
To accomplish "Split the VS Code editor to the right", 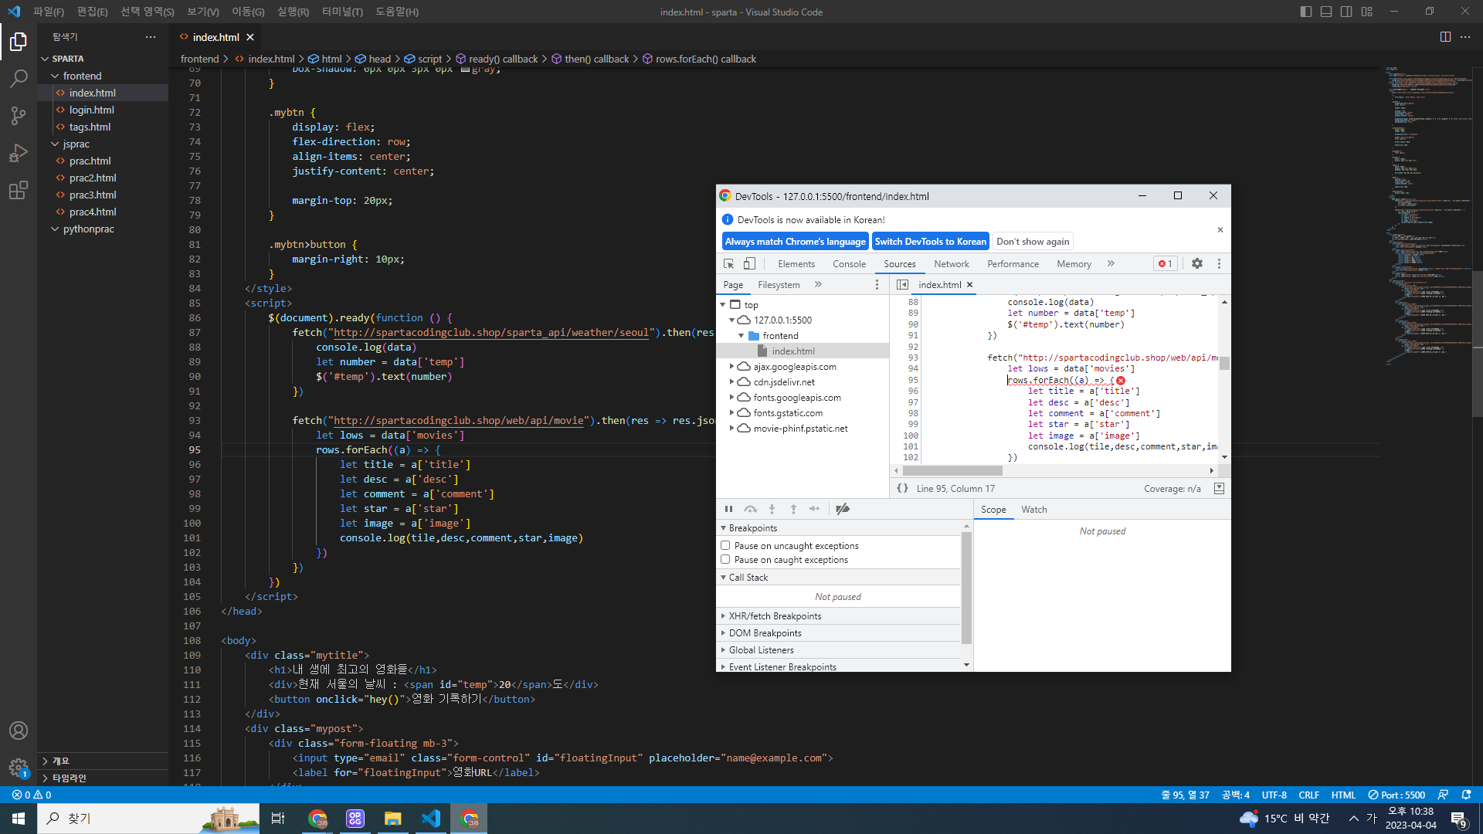I will point(1445,37).
